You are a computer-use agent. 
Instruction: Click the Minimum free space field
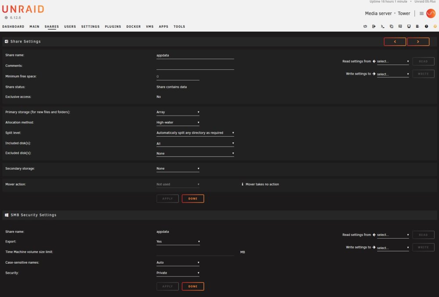click(x=178, y=76)
